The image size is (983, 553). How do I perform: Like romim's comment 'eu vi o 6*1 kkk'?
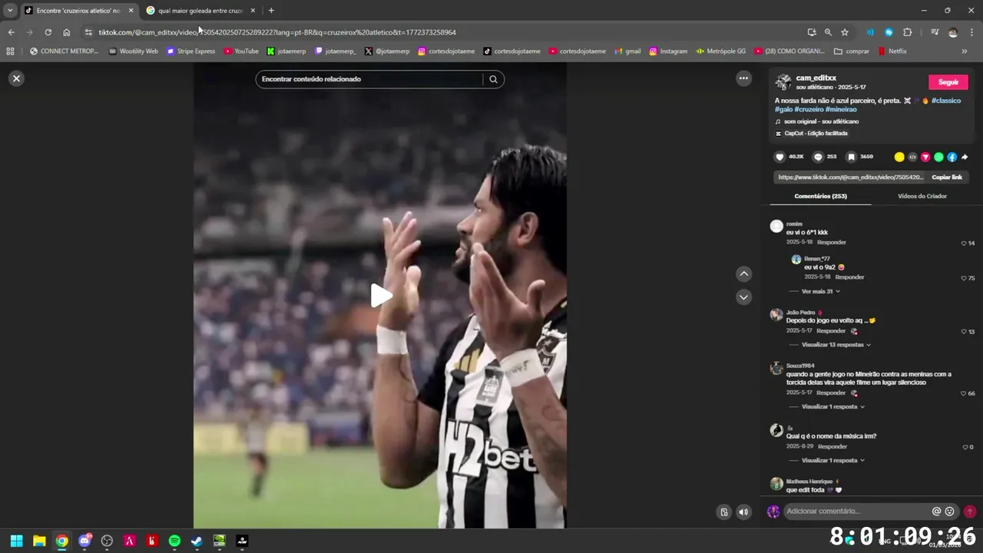(964, 243)
